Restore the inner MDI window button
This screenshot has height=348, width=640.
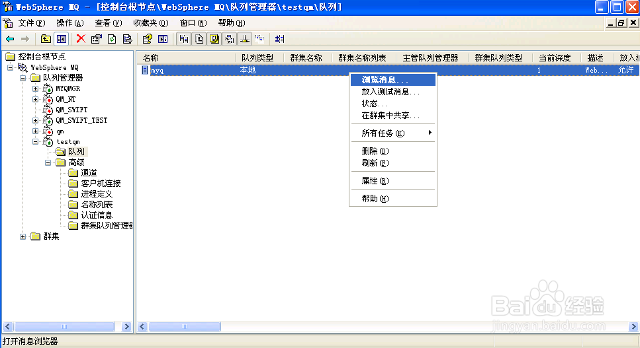(621, 23)
